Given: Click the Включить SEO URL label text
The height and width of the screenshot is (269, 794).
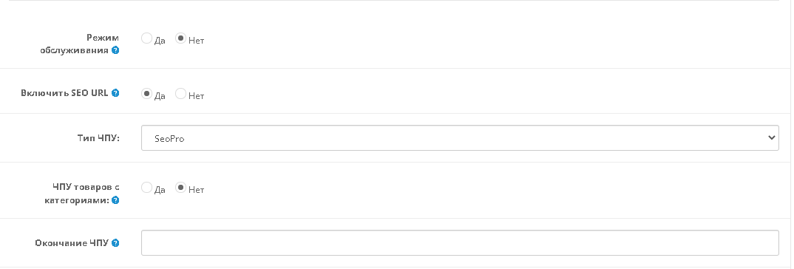Looking at the screenshot, I should (64, 93).
